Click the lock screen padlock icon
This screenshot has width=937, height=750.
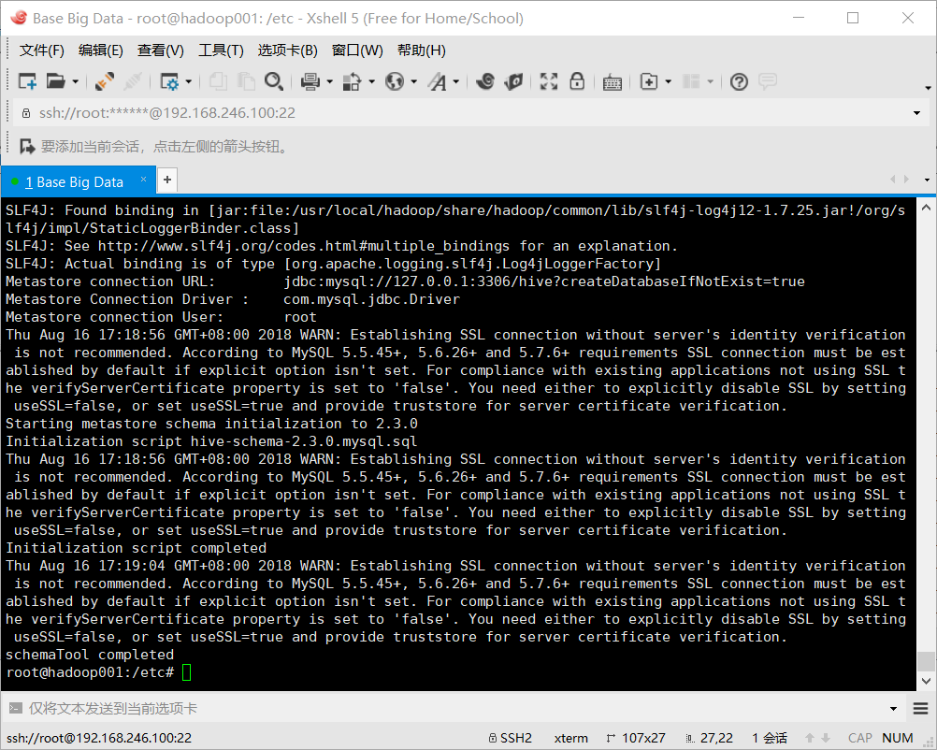(577, 81)
